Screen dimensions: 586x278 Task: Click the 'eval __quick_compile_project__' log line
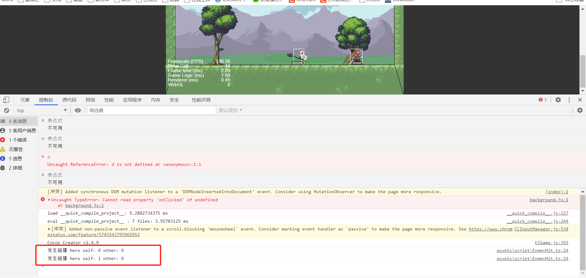pos(118,221)
